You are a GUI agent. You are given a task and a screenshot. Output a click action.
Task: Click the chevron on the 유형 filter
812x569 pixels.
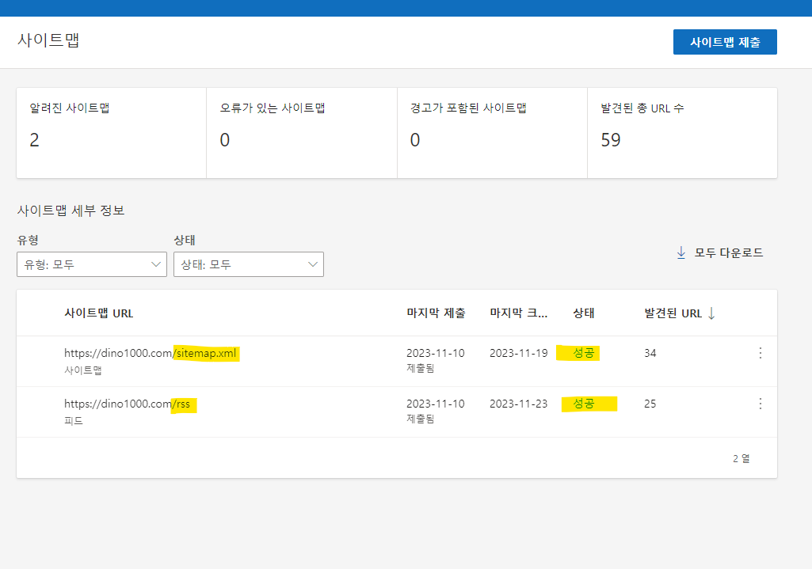157,264
